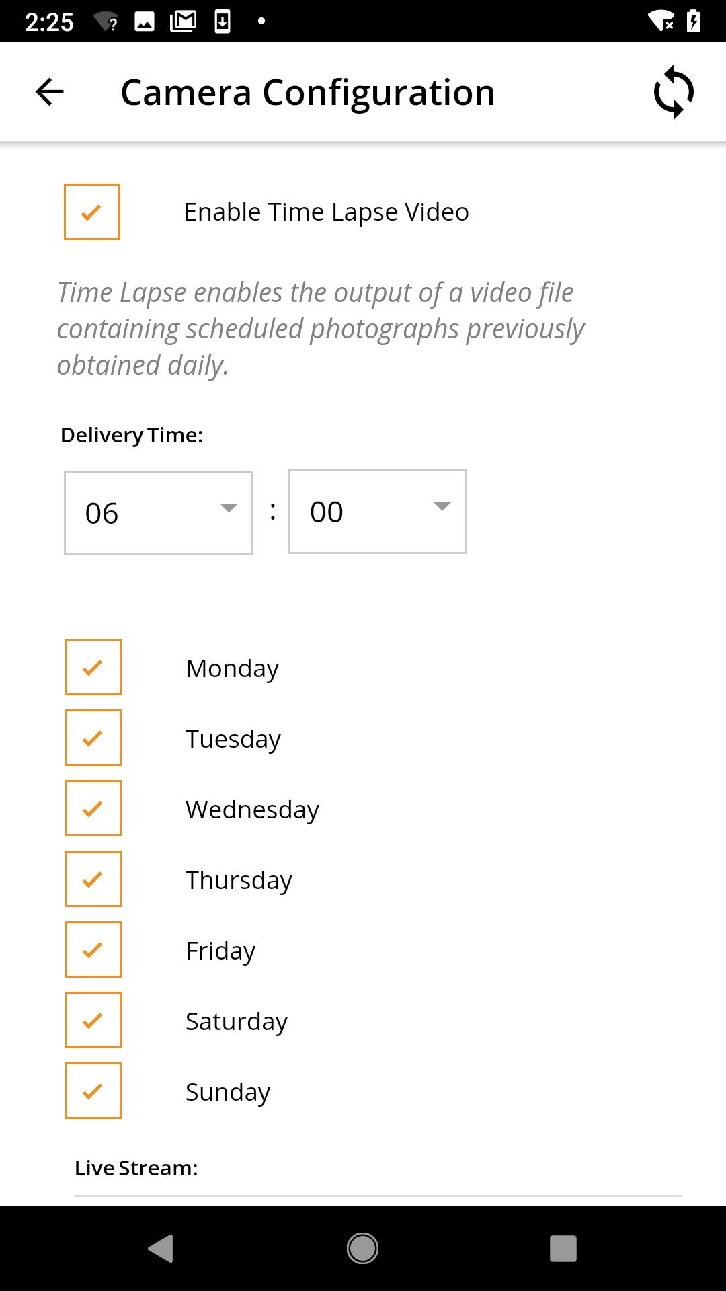The width and height of the screenshot is (726, 1291).
Task: Tap the refresh sync icon
Action: (x=674, y=92)
